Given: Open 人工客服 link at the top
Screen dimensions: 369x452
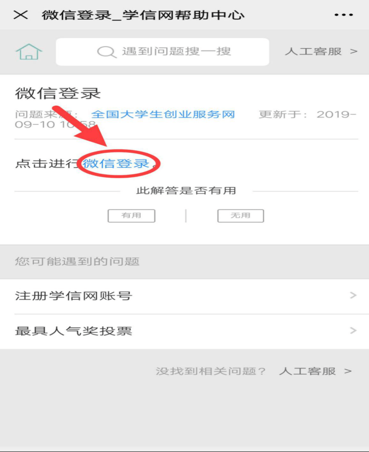Looking at the screenshot, I should (313, 52).
